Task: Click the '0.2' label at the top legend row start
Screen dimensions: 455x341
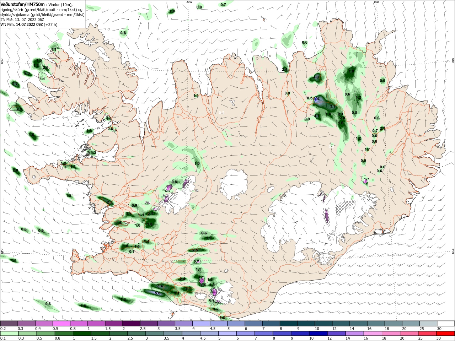Action: [3, 329]
